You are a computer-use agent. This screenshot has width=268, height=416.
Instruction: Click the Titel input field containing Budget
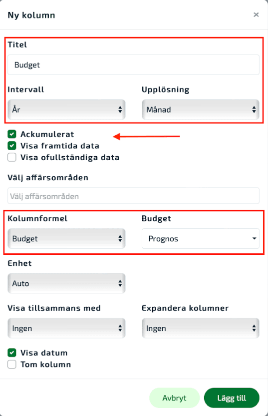tap(133, 65)
